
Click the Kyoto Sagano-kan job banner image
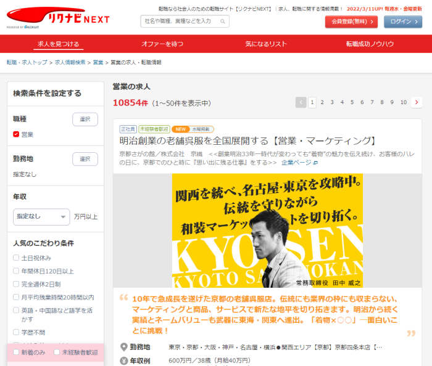click(x=267, y=230)
